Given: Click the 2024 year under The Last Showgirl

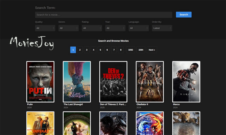Looking at the screenshot, I should (66, 108).
